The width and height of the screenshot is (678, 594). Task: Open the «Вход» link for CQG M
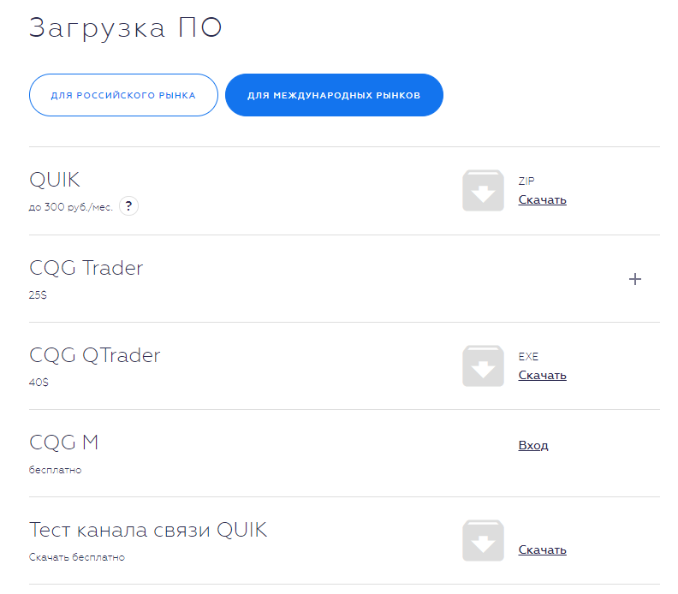[x=532, y=445]
